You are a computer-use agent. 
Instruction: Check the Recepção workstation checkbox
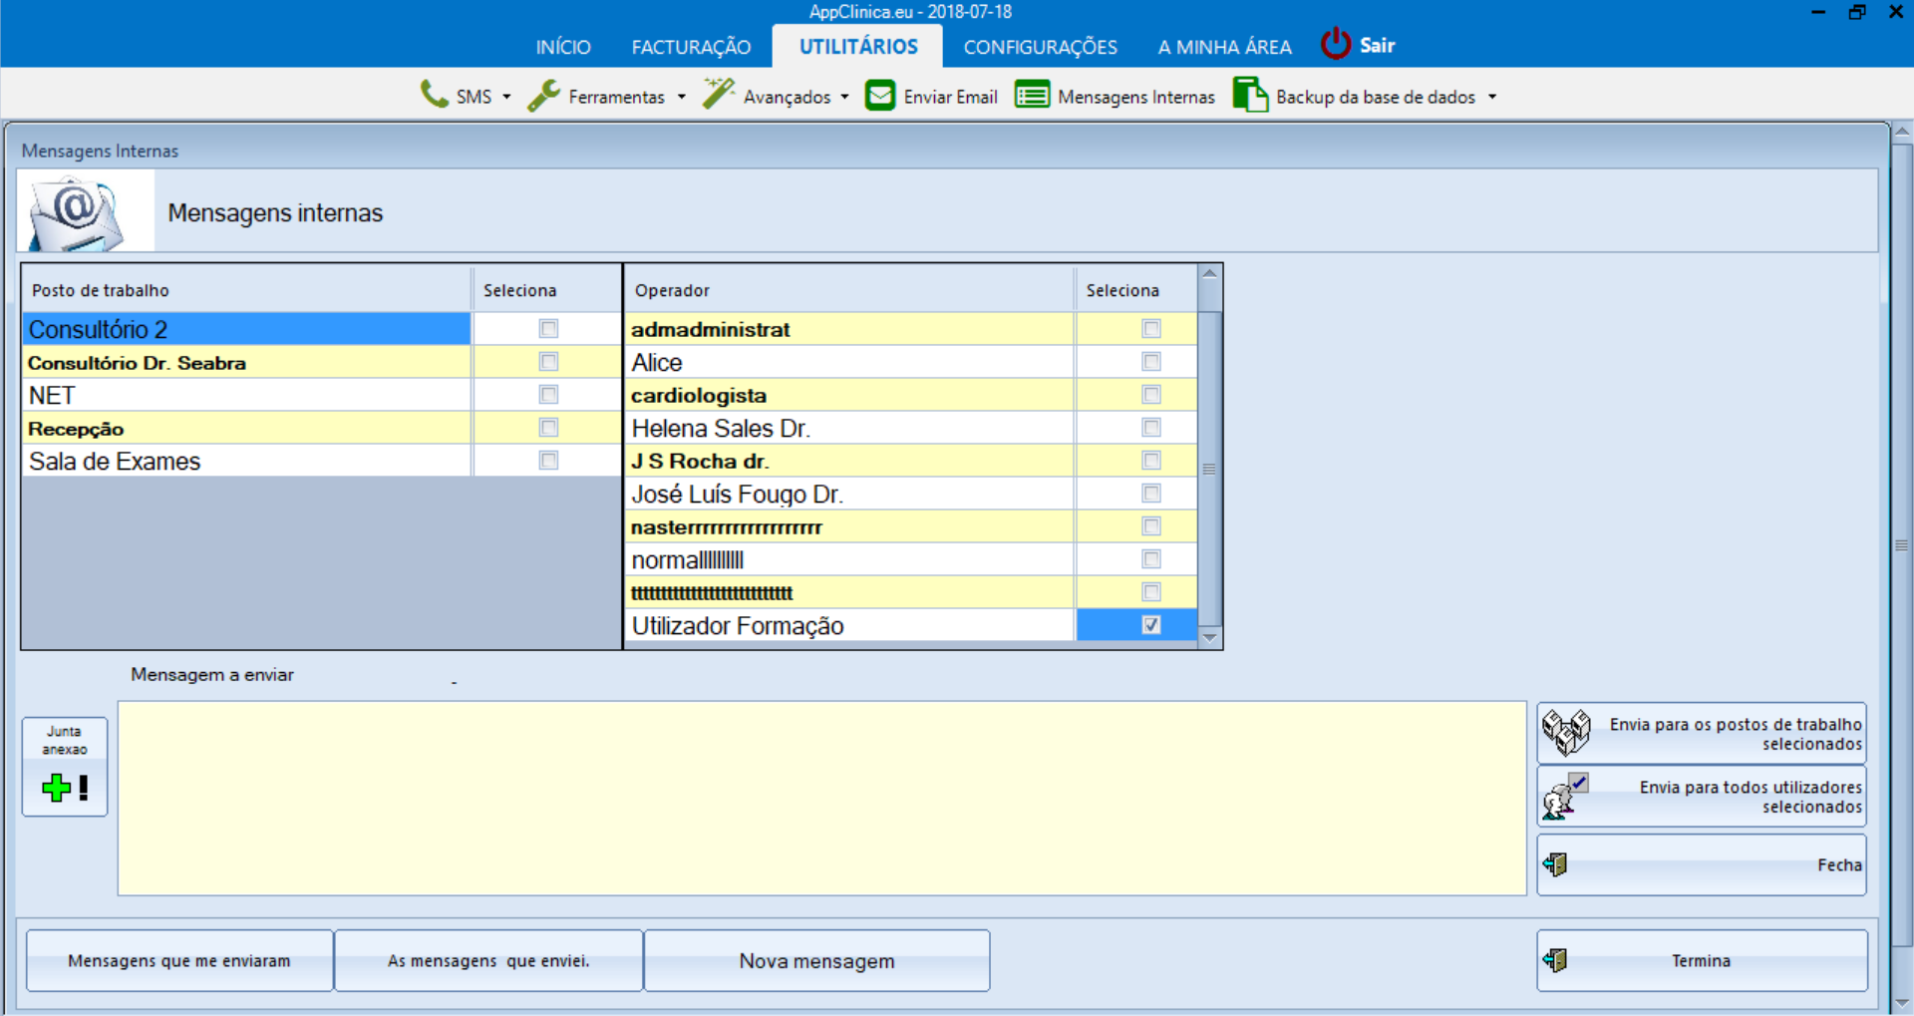(x=548, y=427)
